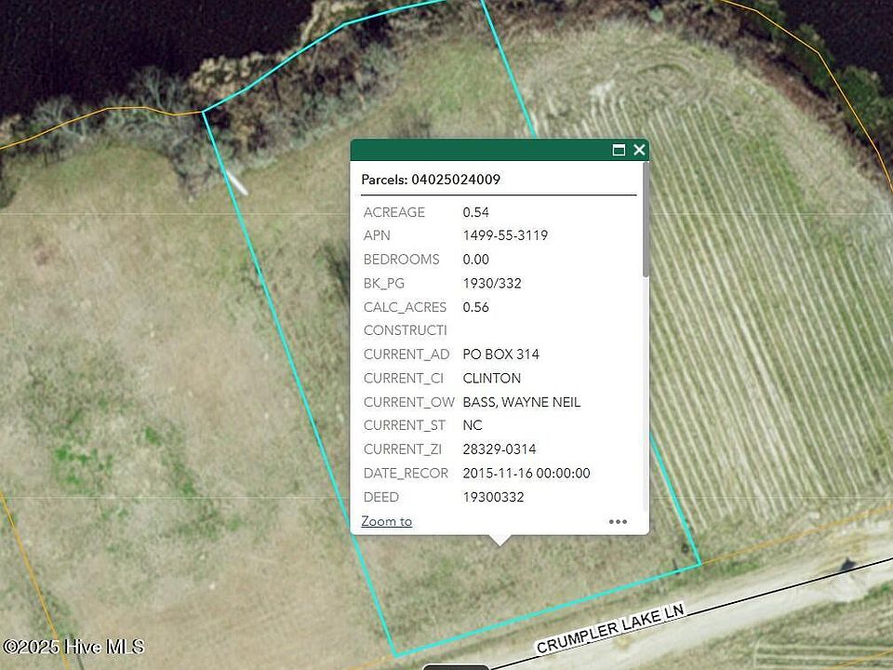Screen dimensions: 893x670
Task: Select the DEED value 19300332
Action: [x=493, y=497]
